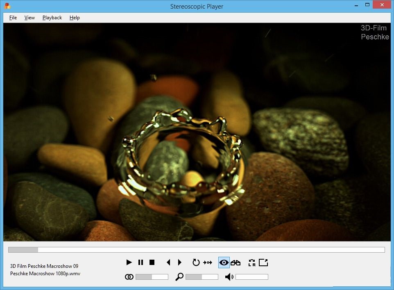
Task: Step to the previous frame arrow
Action: 168,262
